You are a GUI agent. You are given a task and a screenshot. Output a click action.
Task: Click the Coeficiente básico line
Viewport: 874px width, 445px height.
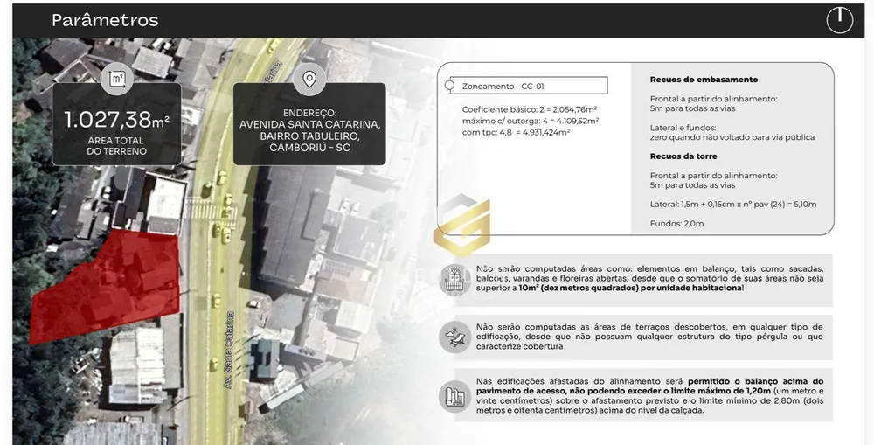pyautogui.click(x=529, y=110)
